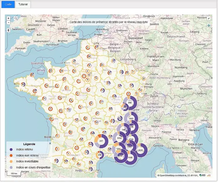Select the 152 cluster marker

coord(120,118)
